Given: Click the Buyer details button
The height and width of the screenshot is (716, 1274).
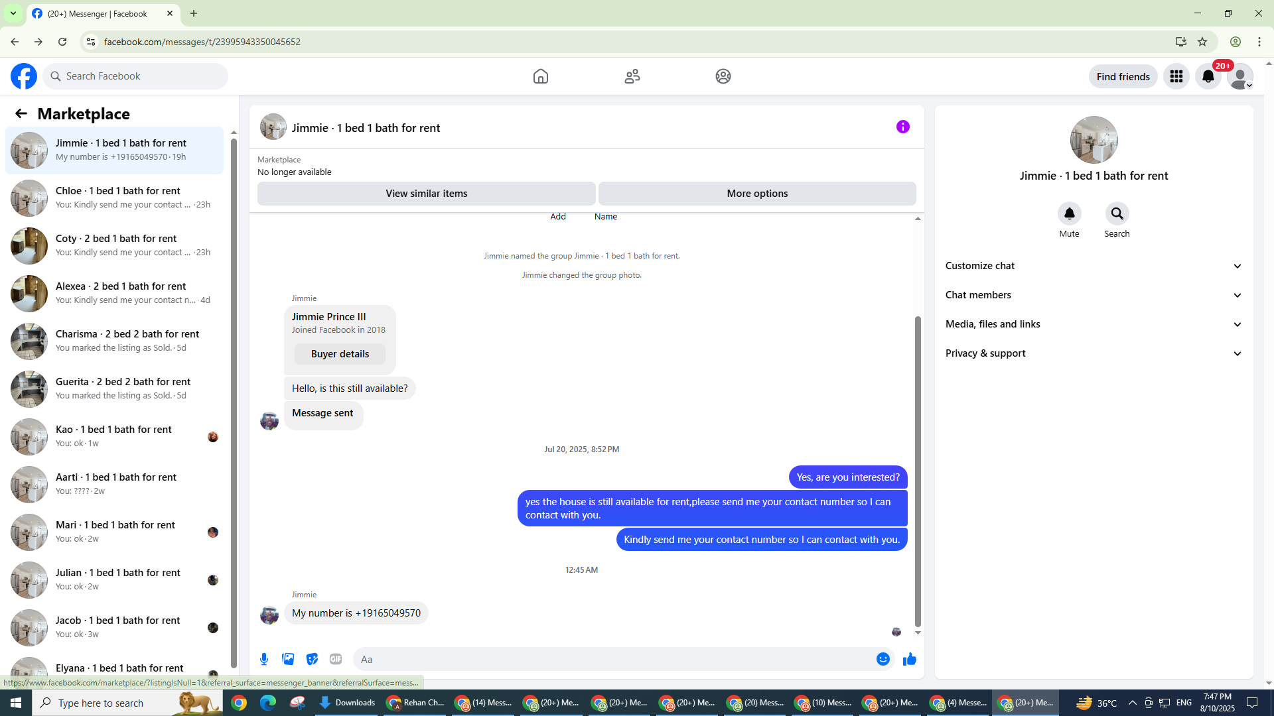Looking at the screenshot, I should pyautogui.click(x=340, y=354).
